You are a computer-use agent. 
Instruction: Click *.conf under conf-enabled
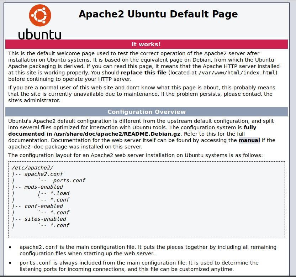tap(60, 213)
